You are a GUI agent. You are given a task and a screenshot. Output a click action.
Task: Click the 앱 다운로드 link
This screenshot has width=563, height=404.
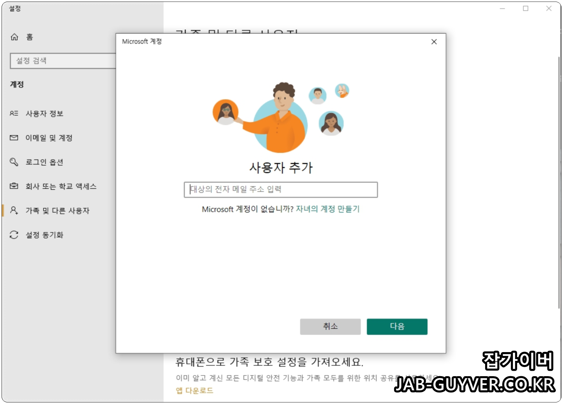click(x=195, y=390)
